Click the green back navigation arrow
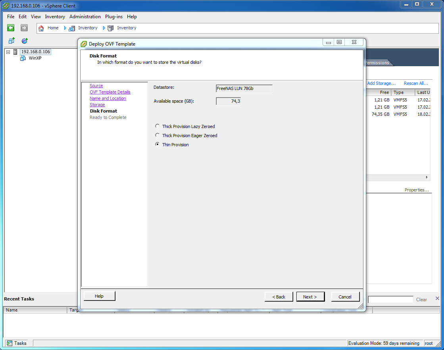 (11, 28)
